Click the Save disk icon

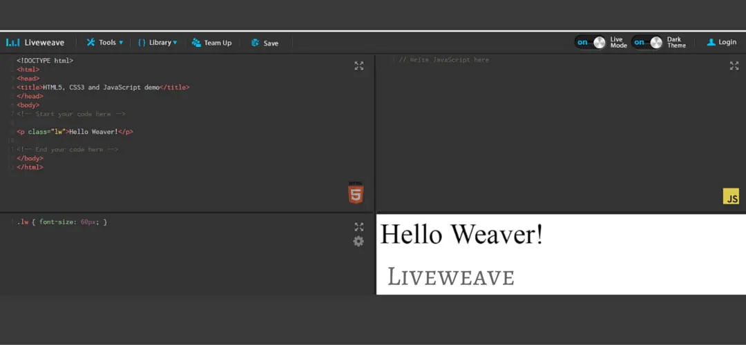(256, 43)
